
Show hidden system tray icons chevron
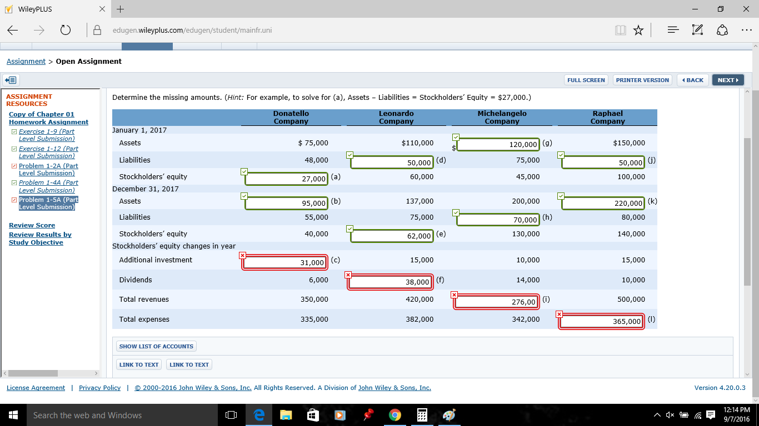click(x=658, y=415)
